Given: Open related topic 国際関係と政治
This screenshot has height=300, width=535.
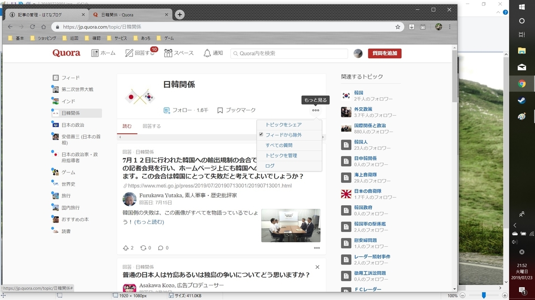Looking at the screenshot, I should 370,125.
